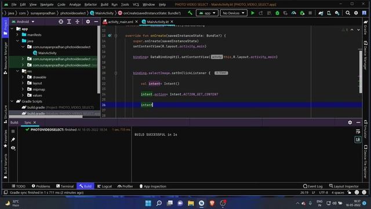The width and height of the screenshot is (371, 209).
Task: Click the Project tree vertical scrollbar
Action: [99, 59]
